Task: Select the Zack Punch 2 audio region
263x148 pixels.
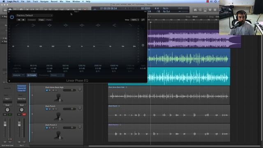Action: pyautogui.click(x=169, y=132)
